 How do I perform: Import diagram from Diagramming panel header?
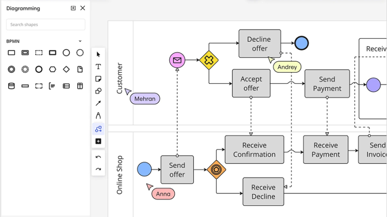73,8
